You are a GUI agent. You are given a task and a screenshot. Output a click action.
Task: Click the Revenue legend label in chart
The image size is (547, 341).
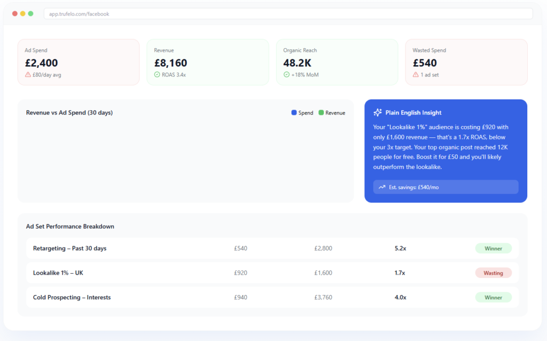tap(335, 113)
